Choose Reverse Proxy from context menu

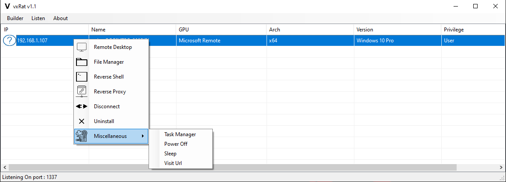(x=111, y=92)
